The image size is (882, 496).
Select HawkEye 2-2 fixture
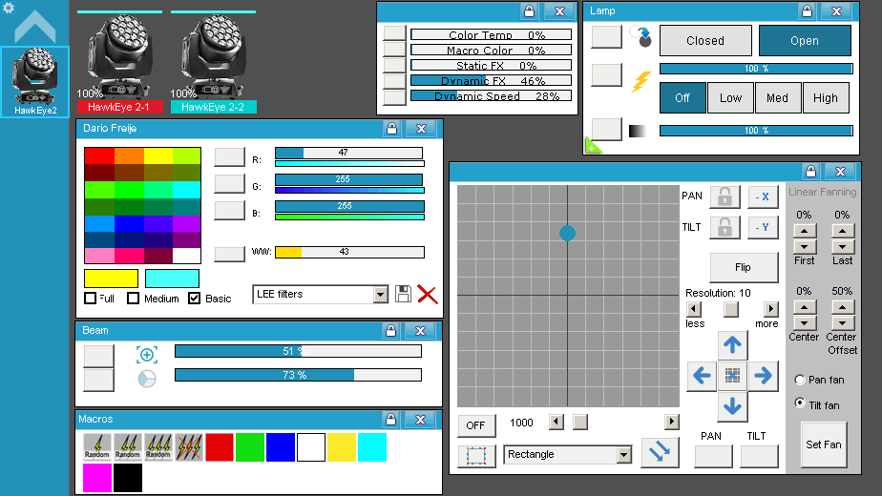(x=213, y=62)
